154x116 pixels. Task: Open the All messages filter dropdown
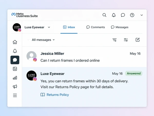[x=43, y=40]
